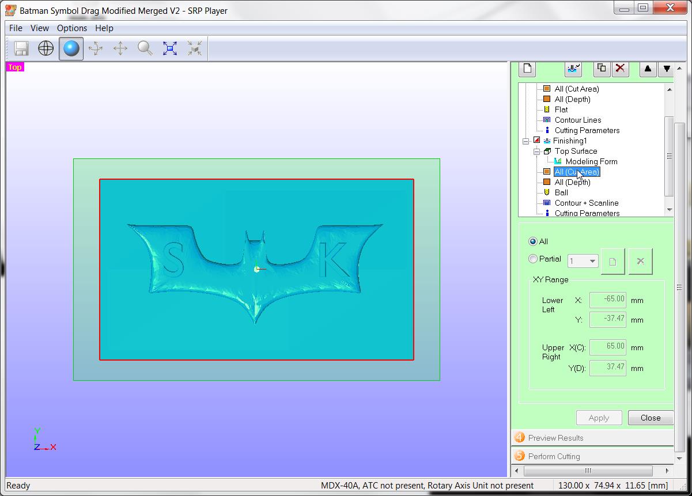Toggle the Finishing1 red enable box

(536, 141)
